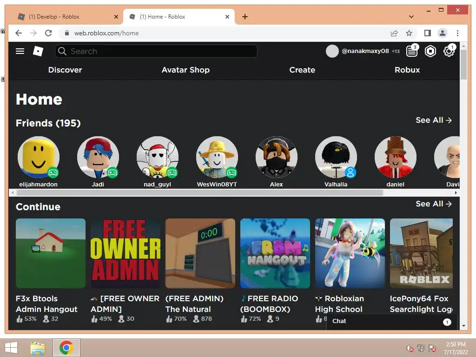
Task: Click the in-game badge on nad_guyl
Action: click(172, 173)
